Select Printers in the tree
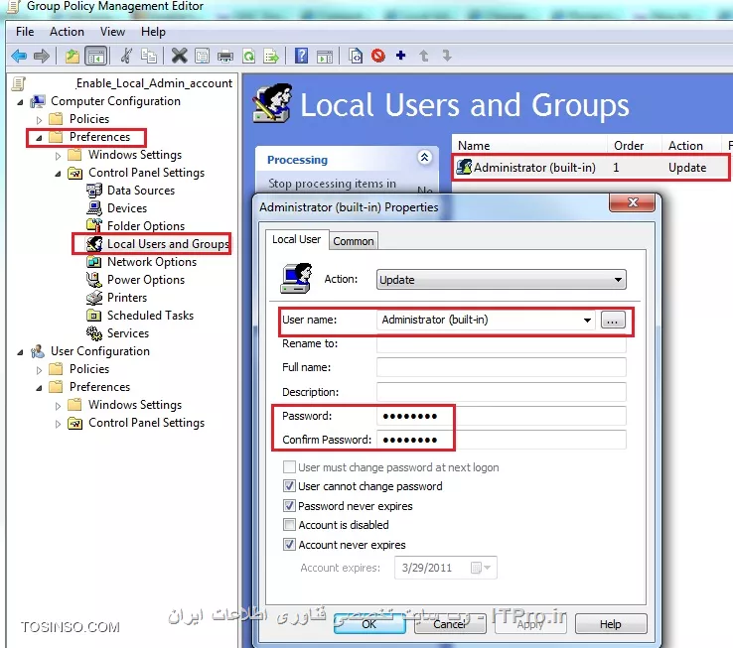The height and width of the screenshot is (648, 733). point(127,297)
